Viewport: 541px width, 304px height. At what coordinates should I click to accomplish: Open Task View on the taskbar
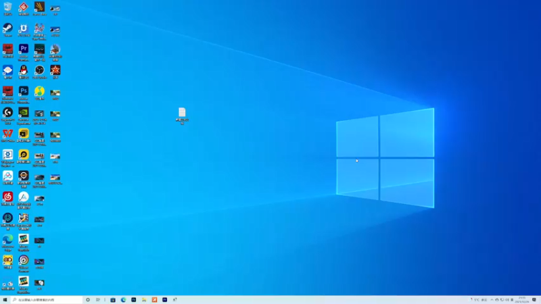pyautogui.click(x=98, y=300)
